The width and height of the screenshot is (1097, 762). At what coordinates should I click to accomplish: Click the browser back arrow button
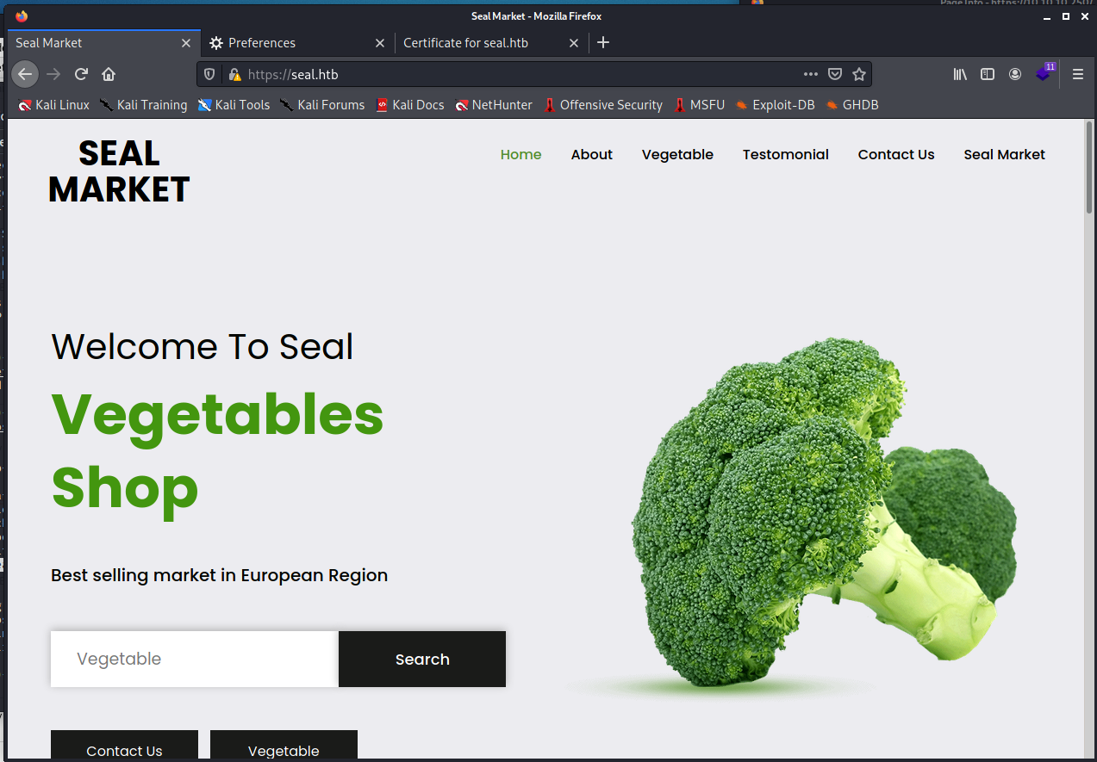[25, 74]
